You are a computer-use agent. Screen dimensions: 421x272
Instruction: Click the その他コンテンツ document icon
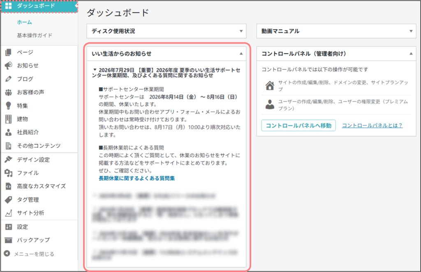pyautogui.click(x=8, y=146)
